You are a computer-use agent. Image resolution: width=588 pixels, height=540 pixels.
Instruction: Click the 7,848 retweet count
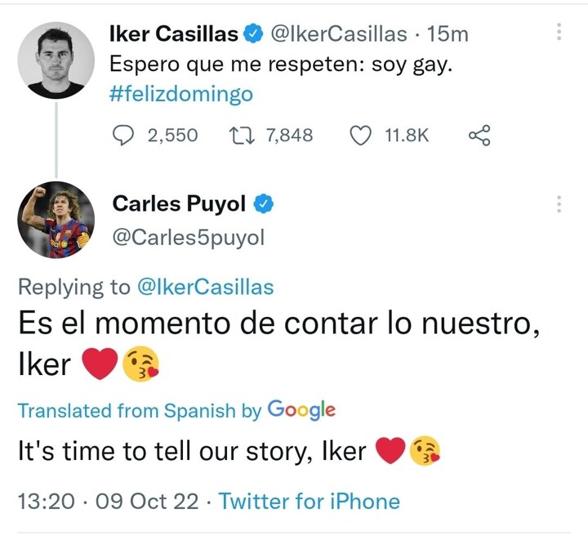(x=289, y=135)
